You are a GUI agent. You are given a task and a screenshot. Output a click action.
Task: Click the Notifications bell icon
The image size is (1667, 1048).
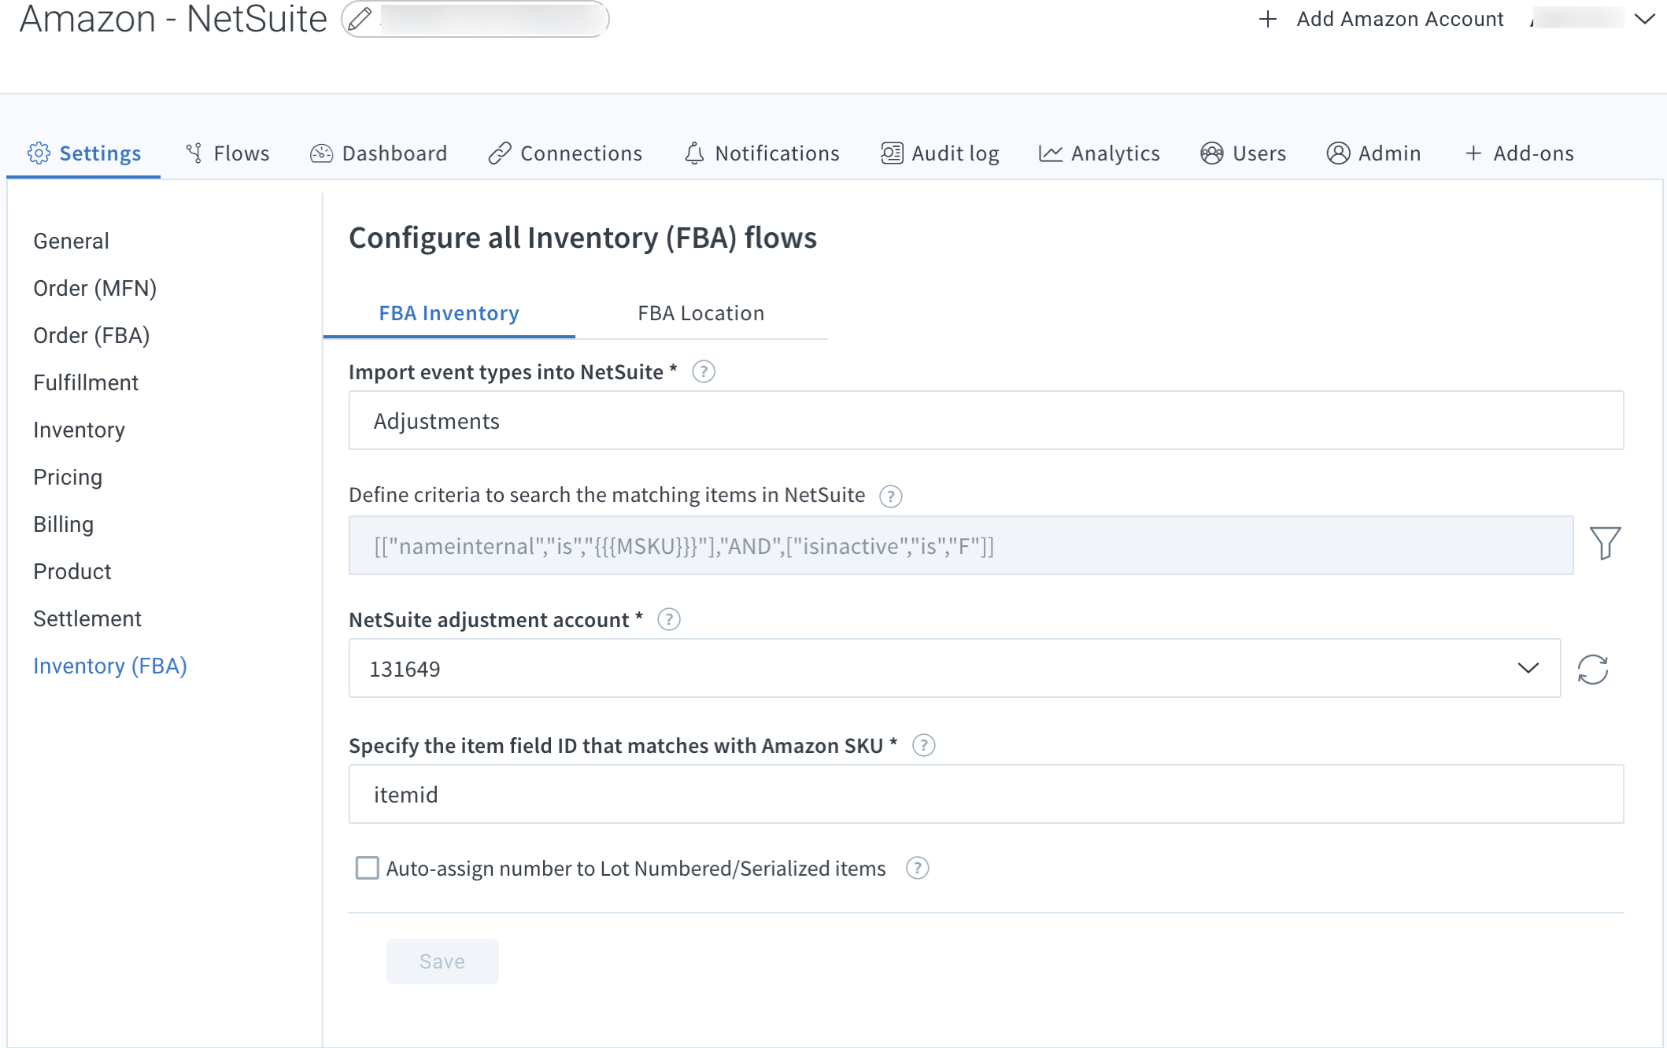tap(694, 153)
